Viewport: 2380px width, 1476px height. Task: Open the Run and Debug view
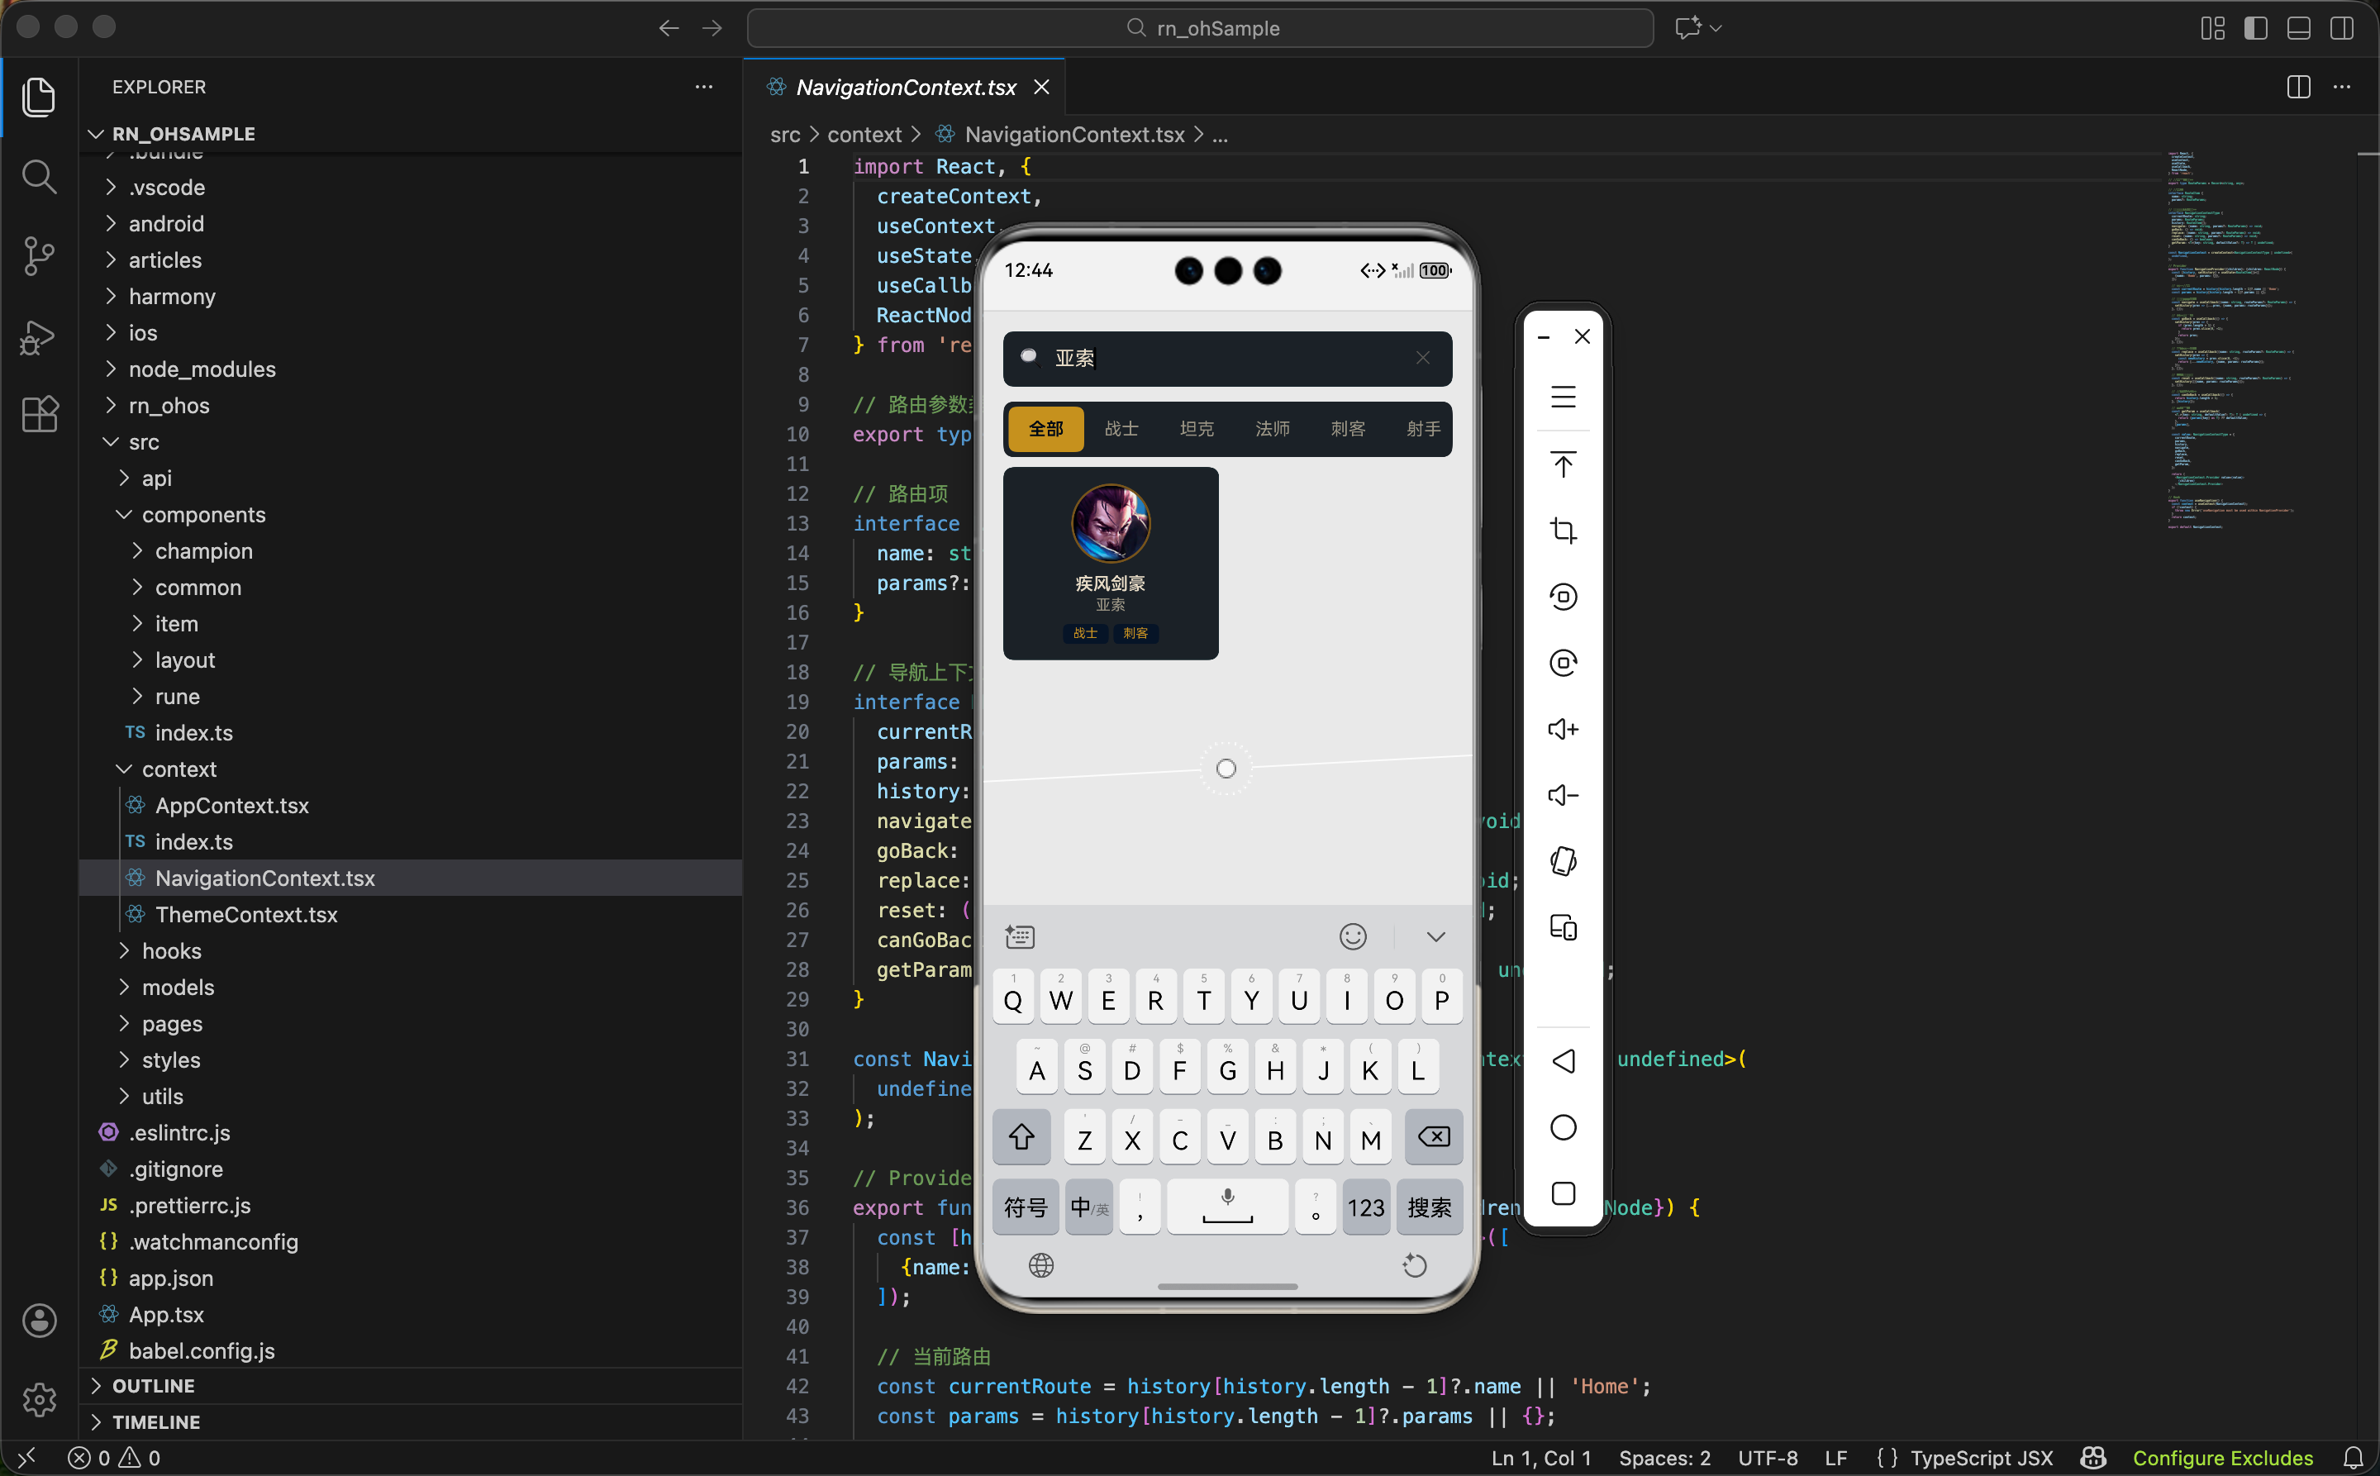coord(39,337)
